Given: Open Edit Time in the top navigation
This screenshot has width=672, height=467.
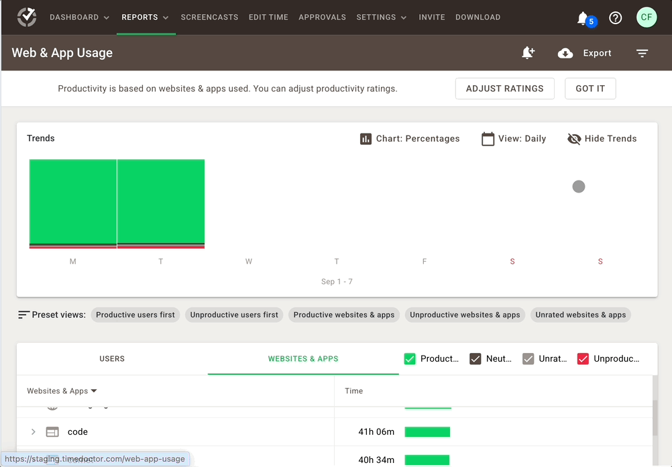Looking at the screenshot, I should 268,17.
